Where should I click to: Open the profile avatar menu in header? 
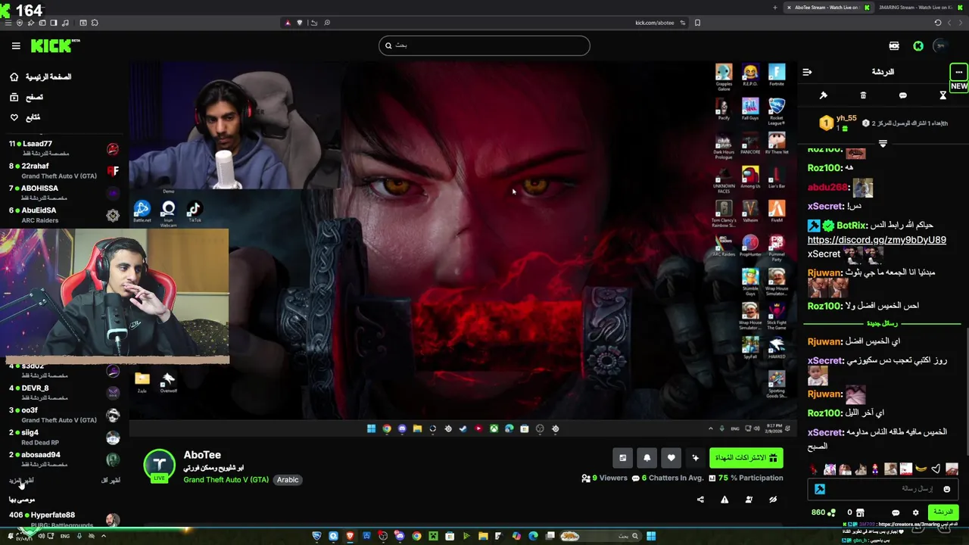point(941,46)
